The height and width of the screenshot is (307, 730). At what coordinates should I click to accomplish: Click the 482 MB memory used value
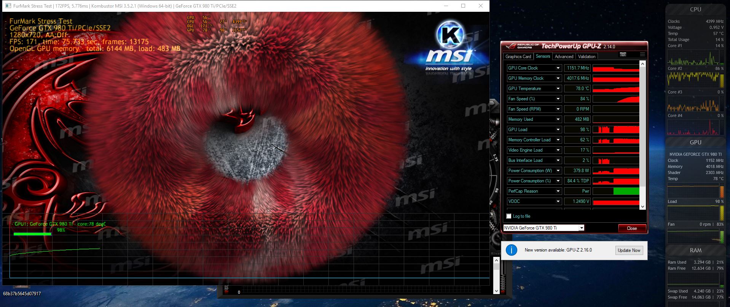577,119
